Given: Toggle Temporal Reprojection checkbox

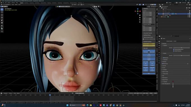Looking at the screenshot, I should pos(174,49).
